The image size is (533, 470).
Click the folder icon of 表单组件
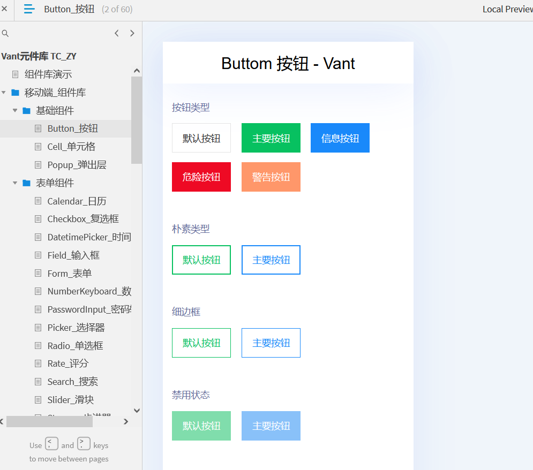click(26, 183)
